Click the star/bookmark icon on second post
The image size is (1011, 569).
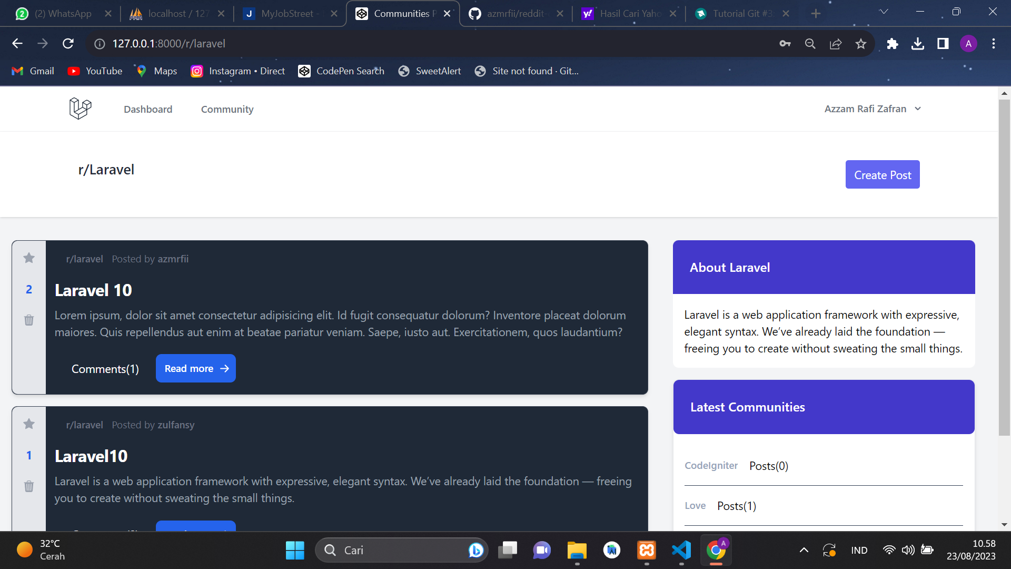coord(29,425)
